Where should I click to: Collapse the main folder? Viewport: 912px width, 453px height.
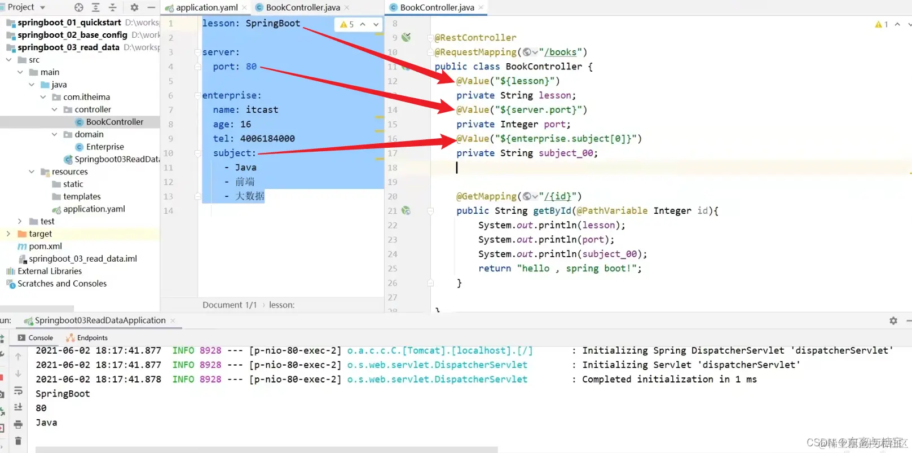click(x=20, y=72)
